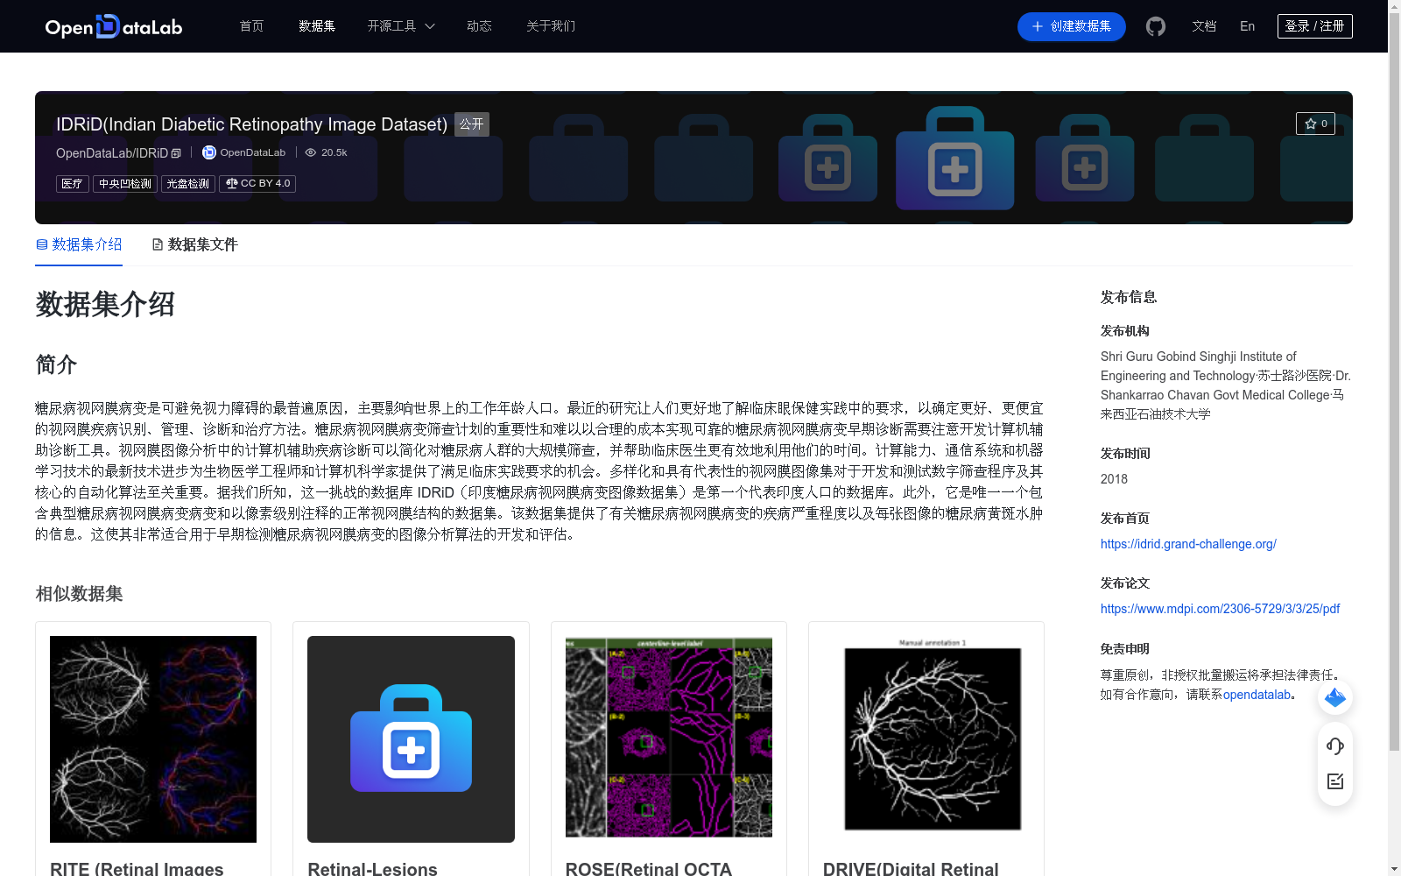The image size is (1401, 876).
Task: Click the plus icon in create dataset button
Action: coord(1038,26)
